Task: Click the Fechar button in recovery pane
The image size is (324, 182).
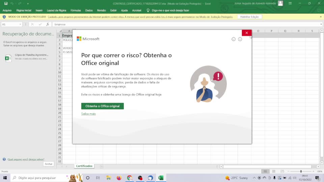Action: click(49, 164)
